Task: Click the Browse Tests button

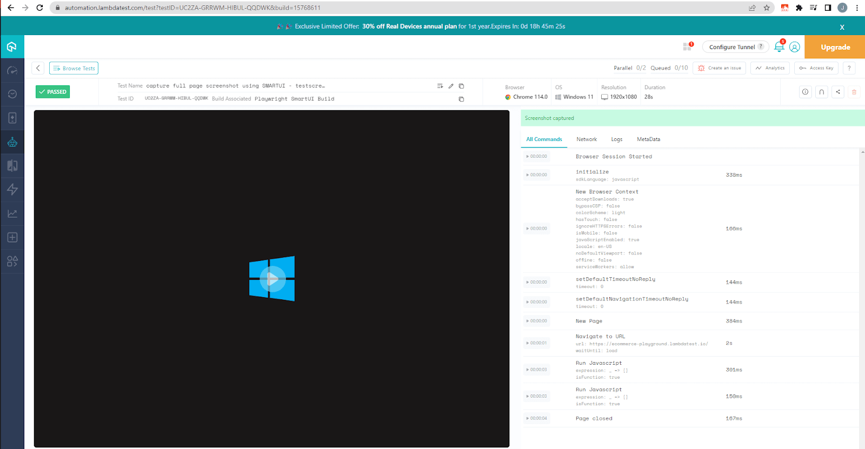Action: (74, 68)
